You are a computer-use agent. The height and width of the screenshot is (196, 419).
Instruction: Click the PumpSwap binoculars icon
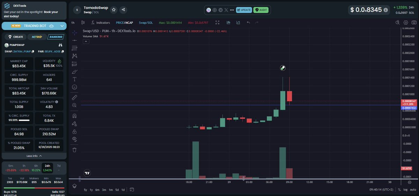coord(60,45)
